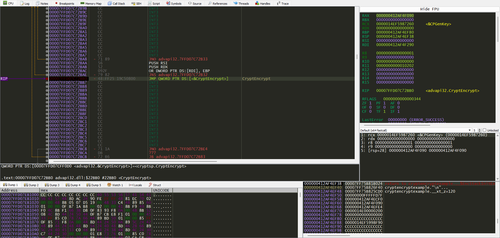Select the Dump 3 tab
The image size is (500, 238).
coord(52,185)
